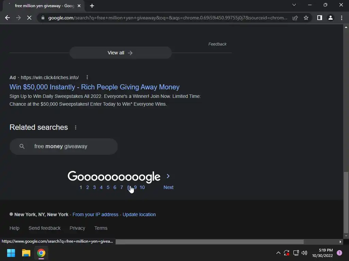Select the free money giveaway related search

[63, 146]
